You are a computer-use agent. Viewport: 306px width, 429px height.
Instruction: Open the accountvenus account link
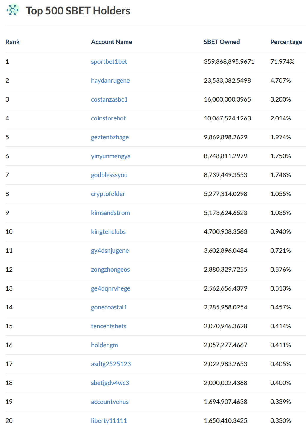click(110, 402)
